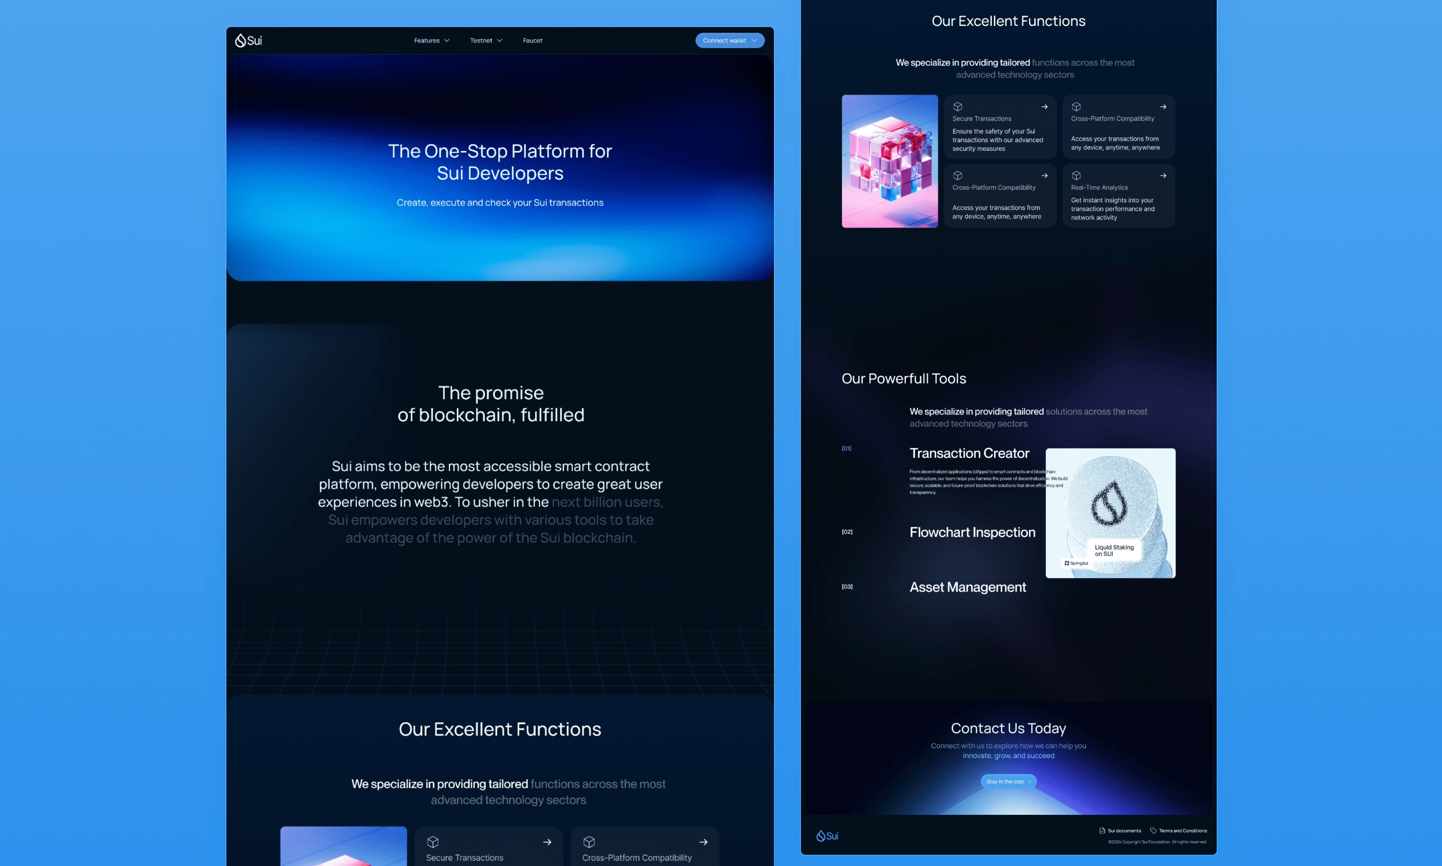
Task: Click arrow on Real-Time Analytics card
Action: pyautogui.click(x=1163, y=176)
